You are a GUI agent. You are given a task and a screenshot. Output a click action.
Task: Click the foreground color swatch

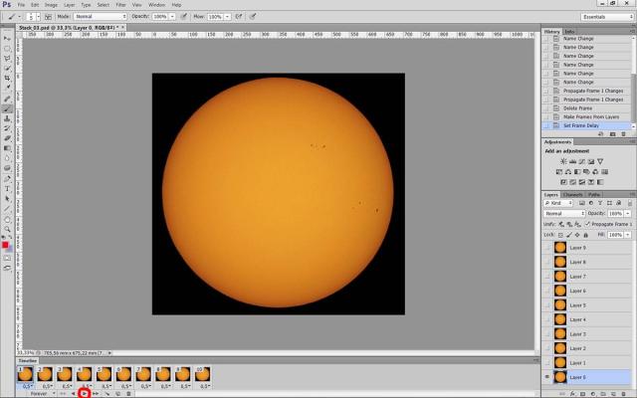click(x=5, y=244)
